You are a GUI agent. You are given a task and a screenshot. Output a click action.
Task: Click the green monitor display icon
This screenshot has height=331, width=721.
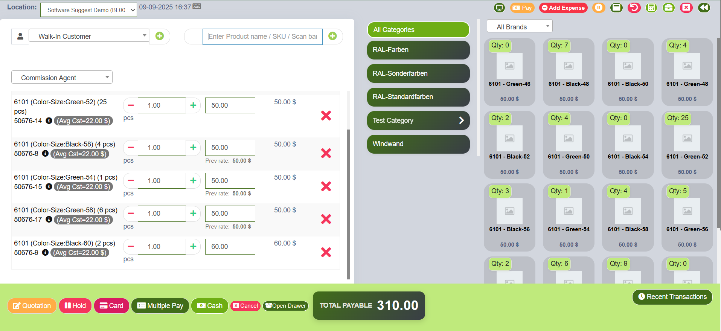coord(499,8)
